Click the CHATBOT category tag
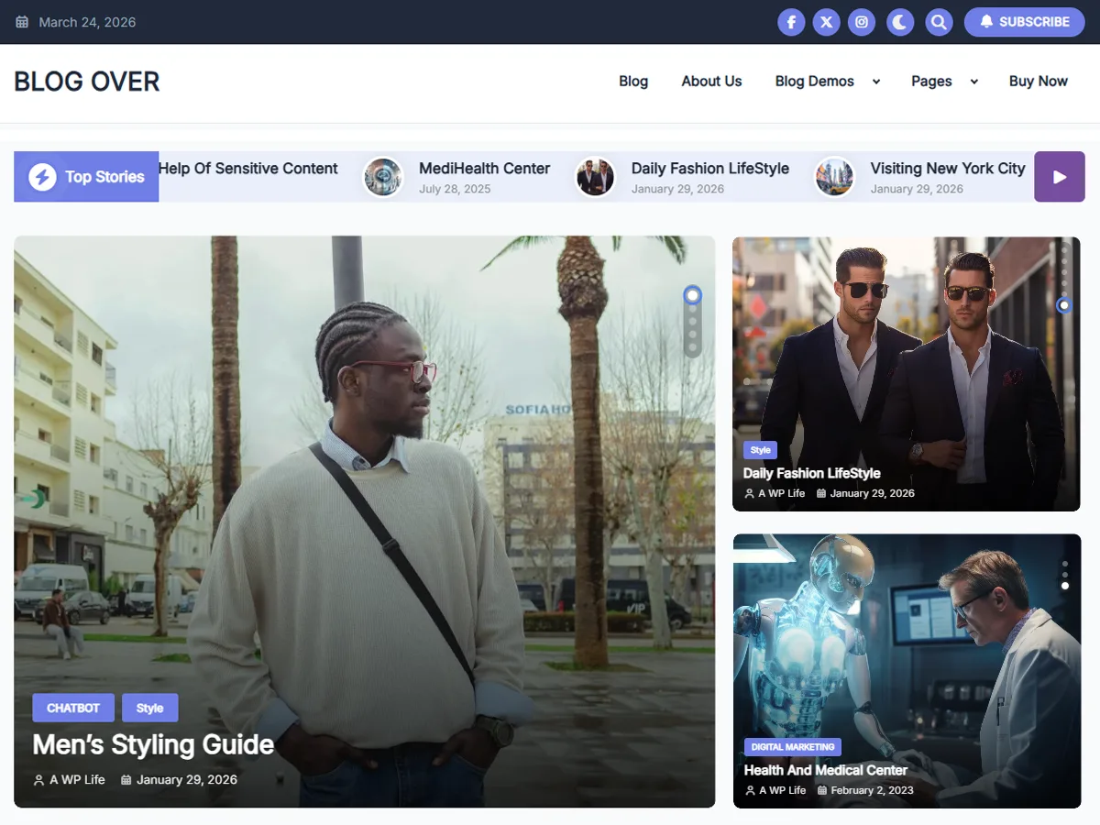Viewport: 1100px width, 825px height. click(x=73, y=708)
